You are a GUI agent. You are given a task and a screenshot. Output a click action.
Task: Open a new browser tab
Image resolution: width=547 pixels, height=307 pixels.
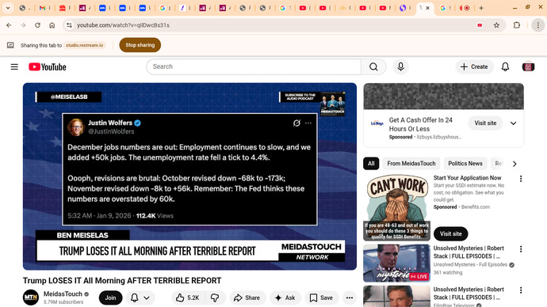481,8
